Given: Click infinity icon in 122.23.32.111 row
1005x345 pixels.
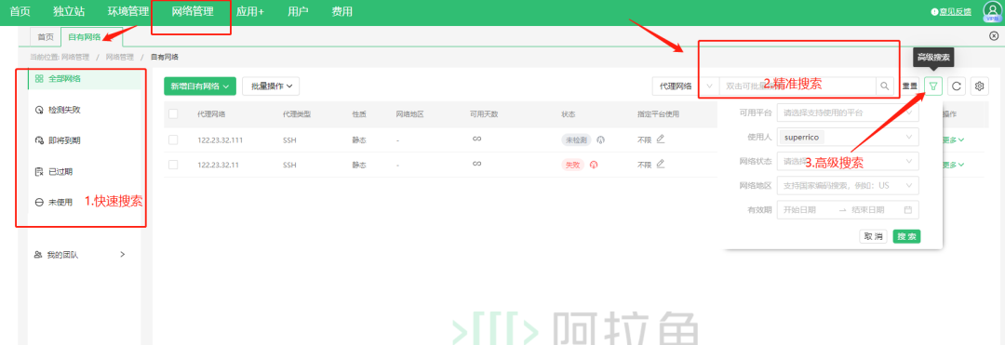Looking at the screenshot, I should (476, 139).
